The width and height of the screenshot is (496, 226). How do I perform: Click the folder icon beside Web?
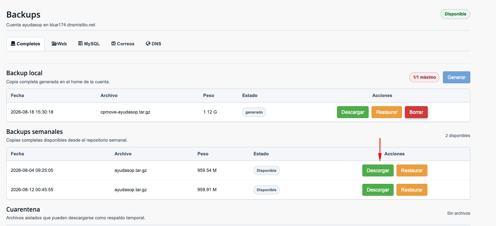54,44
